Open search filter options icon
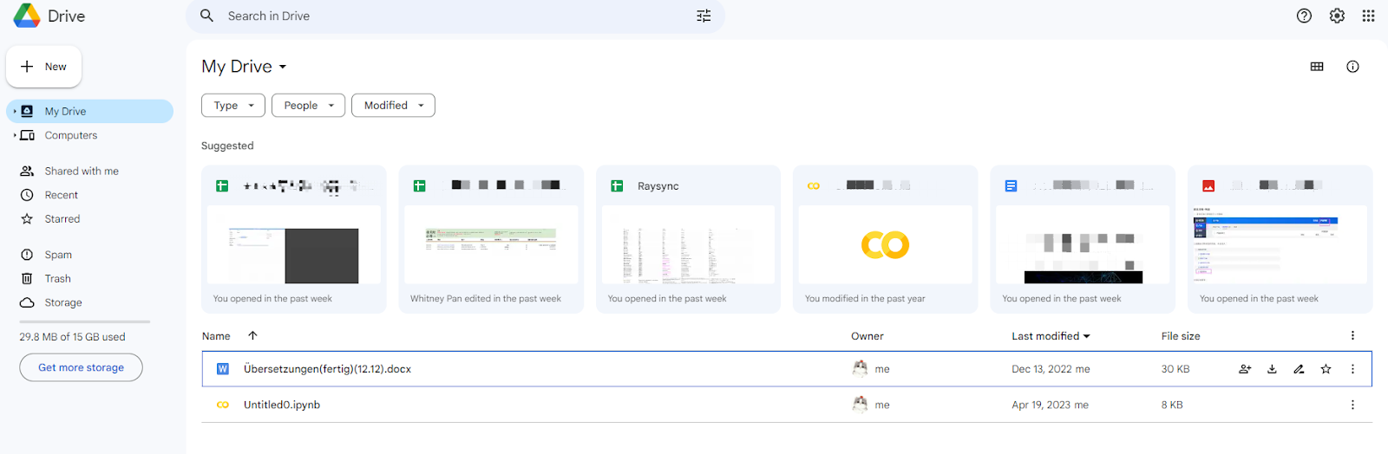 (x=704, y=16)
